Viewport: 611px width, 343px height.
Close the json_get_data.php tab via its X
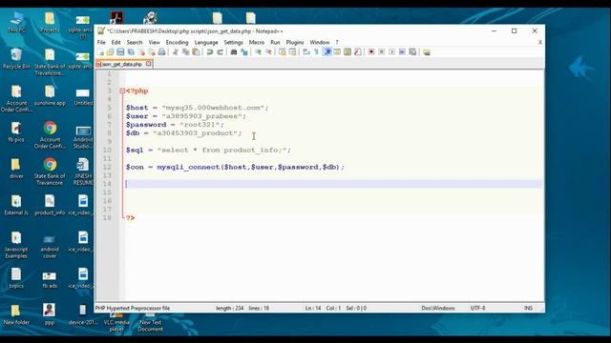click(x=149, y=64)
